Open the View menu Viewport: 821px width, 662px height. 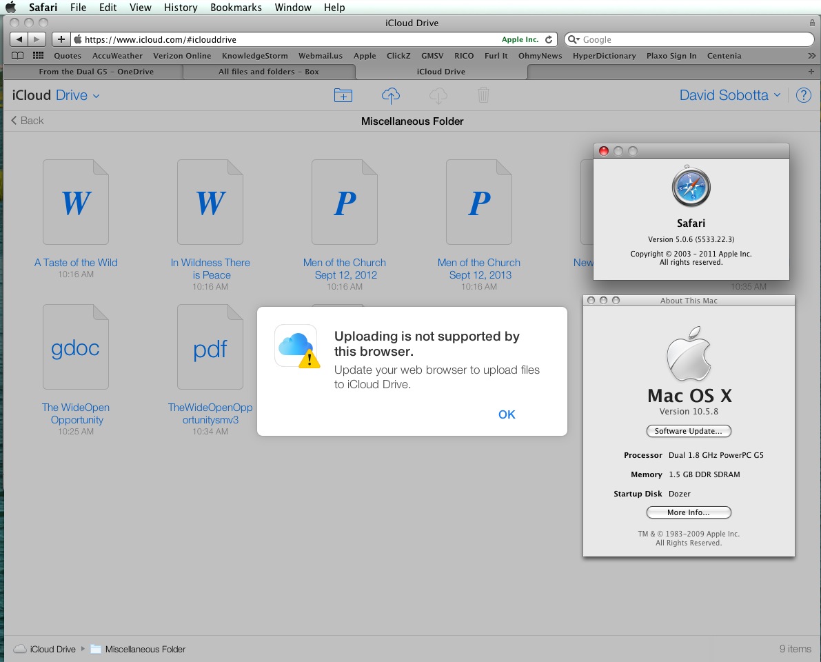point(141,8)
